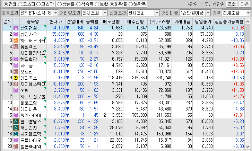The height and width of the screenshot is (151, 252).
Task: Click the 신 badge beside 콜마홀딩스
Action: (16, 122)
